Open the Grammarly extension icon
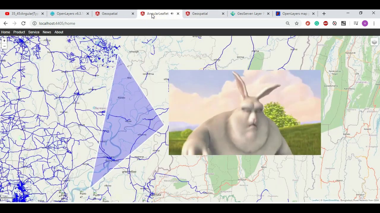This screenshot has height=213, width=380. (x=317, y=23)
